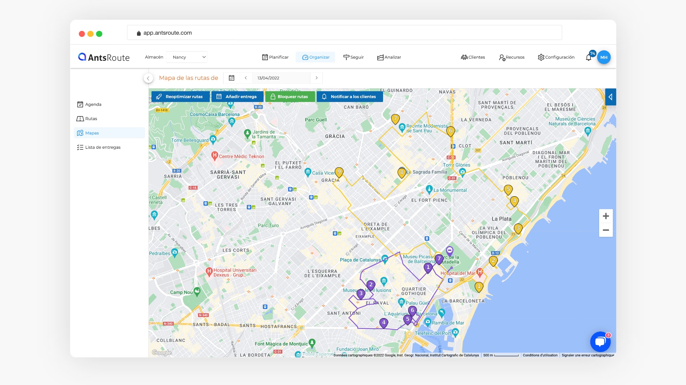Select purple stop 3 marker
This screenshot has height=385, width=686.
361,294
